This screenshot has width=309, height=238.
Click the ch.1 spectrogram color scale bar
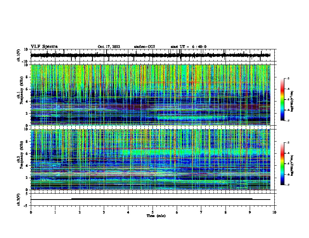282,100
